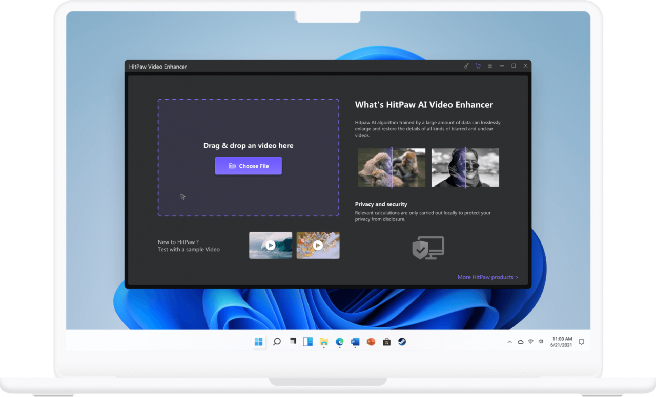Open the hamburger menu in title bar
This screenshot has height=397, width=656.
(490, 66)
